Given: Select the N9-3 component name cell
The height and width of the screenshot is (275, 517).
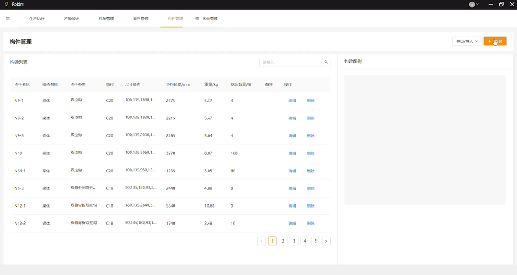Looking at the screenshot, I should tap(19, 136).
